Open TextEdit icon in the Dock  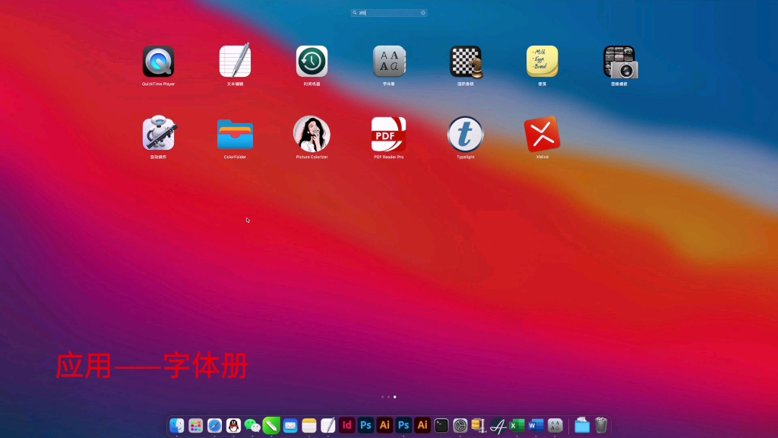tap(328, 426)
